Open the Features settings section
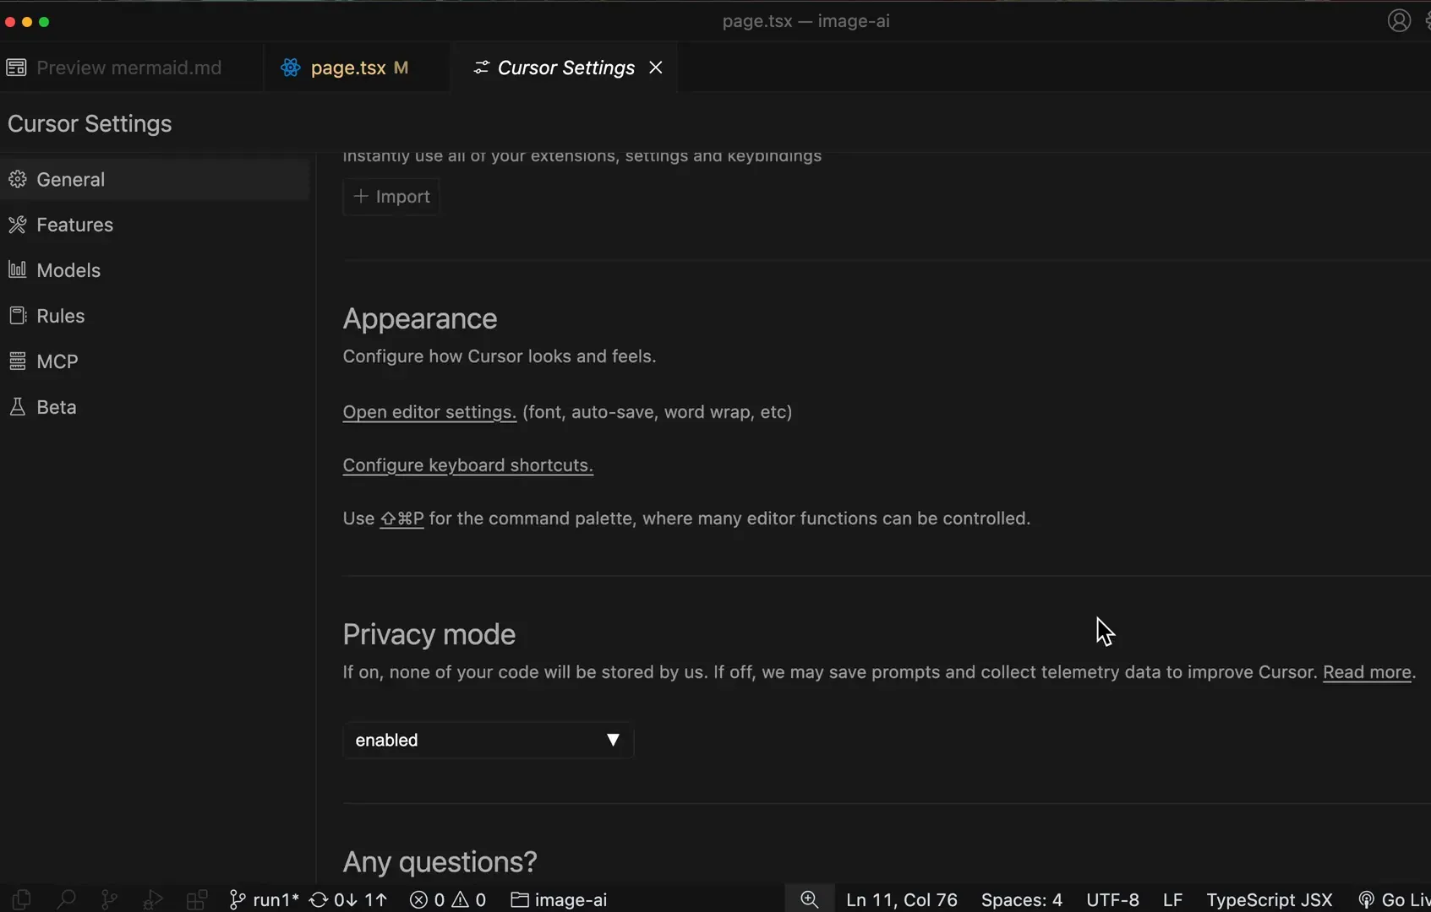Screen dimensions: 1431x912 [156, 225]
